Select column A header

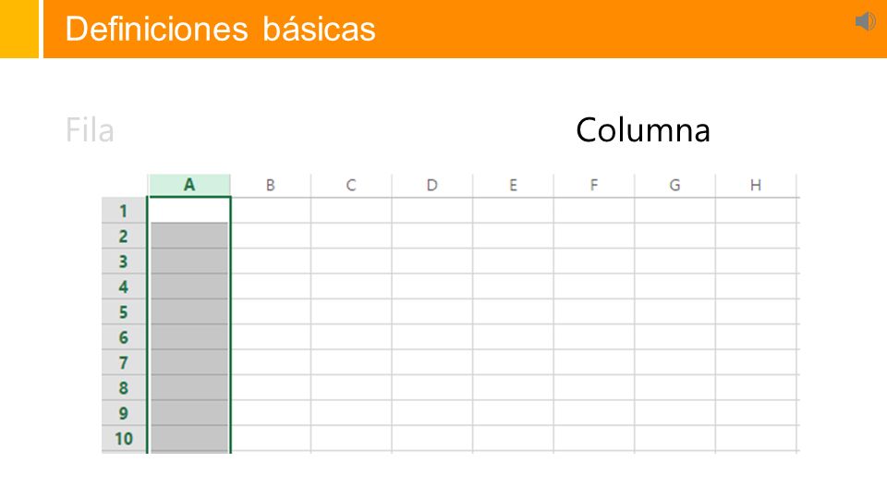pyautogui.click(x=189, y=185)
